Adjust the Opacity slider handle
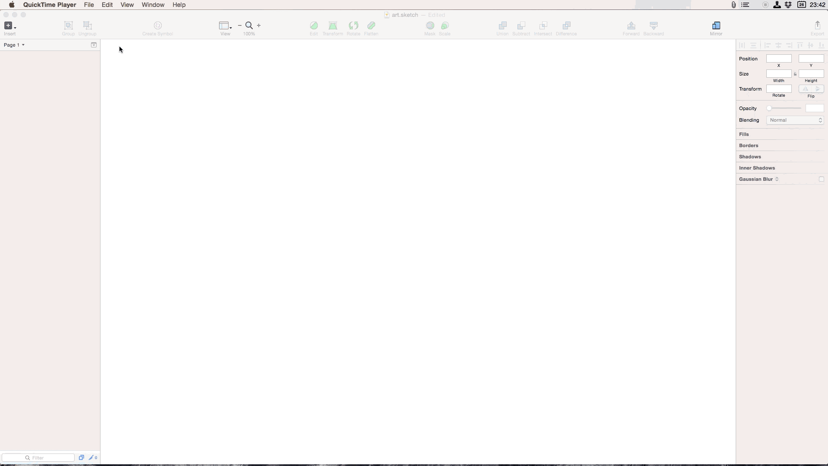Image resolution: width=828 pixels, height=466 pixels. pyautogui.click(x=769, y=108)
